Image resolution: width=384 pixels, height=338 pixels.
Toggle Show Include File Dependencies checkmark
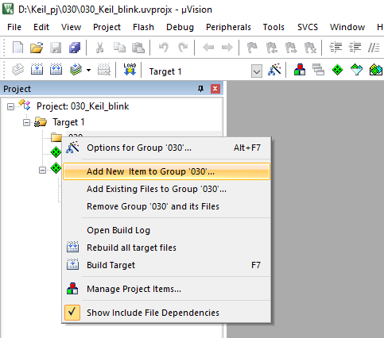72,313
